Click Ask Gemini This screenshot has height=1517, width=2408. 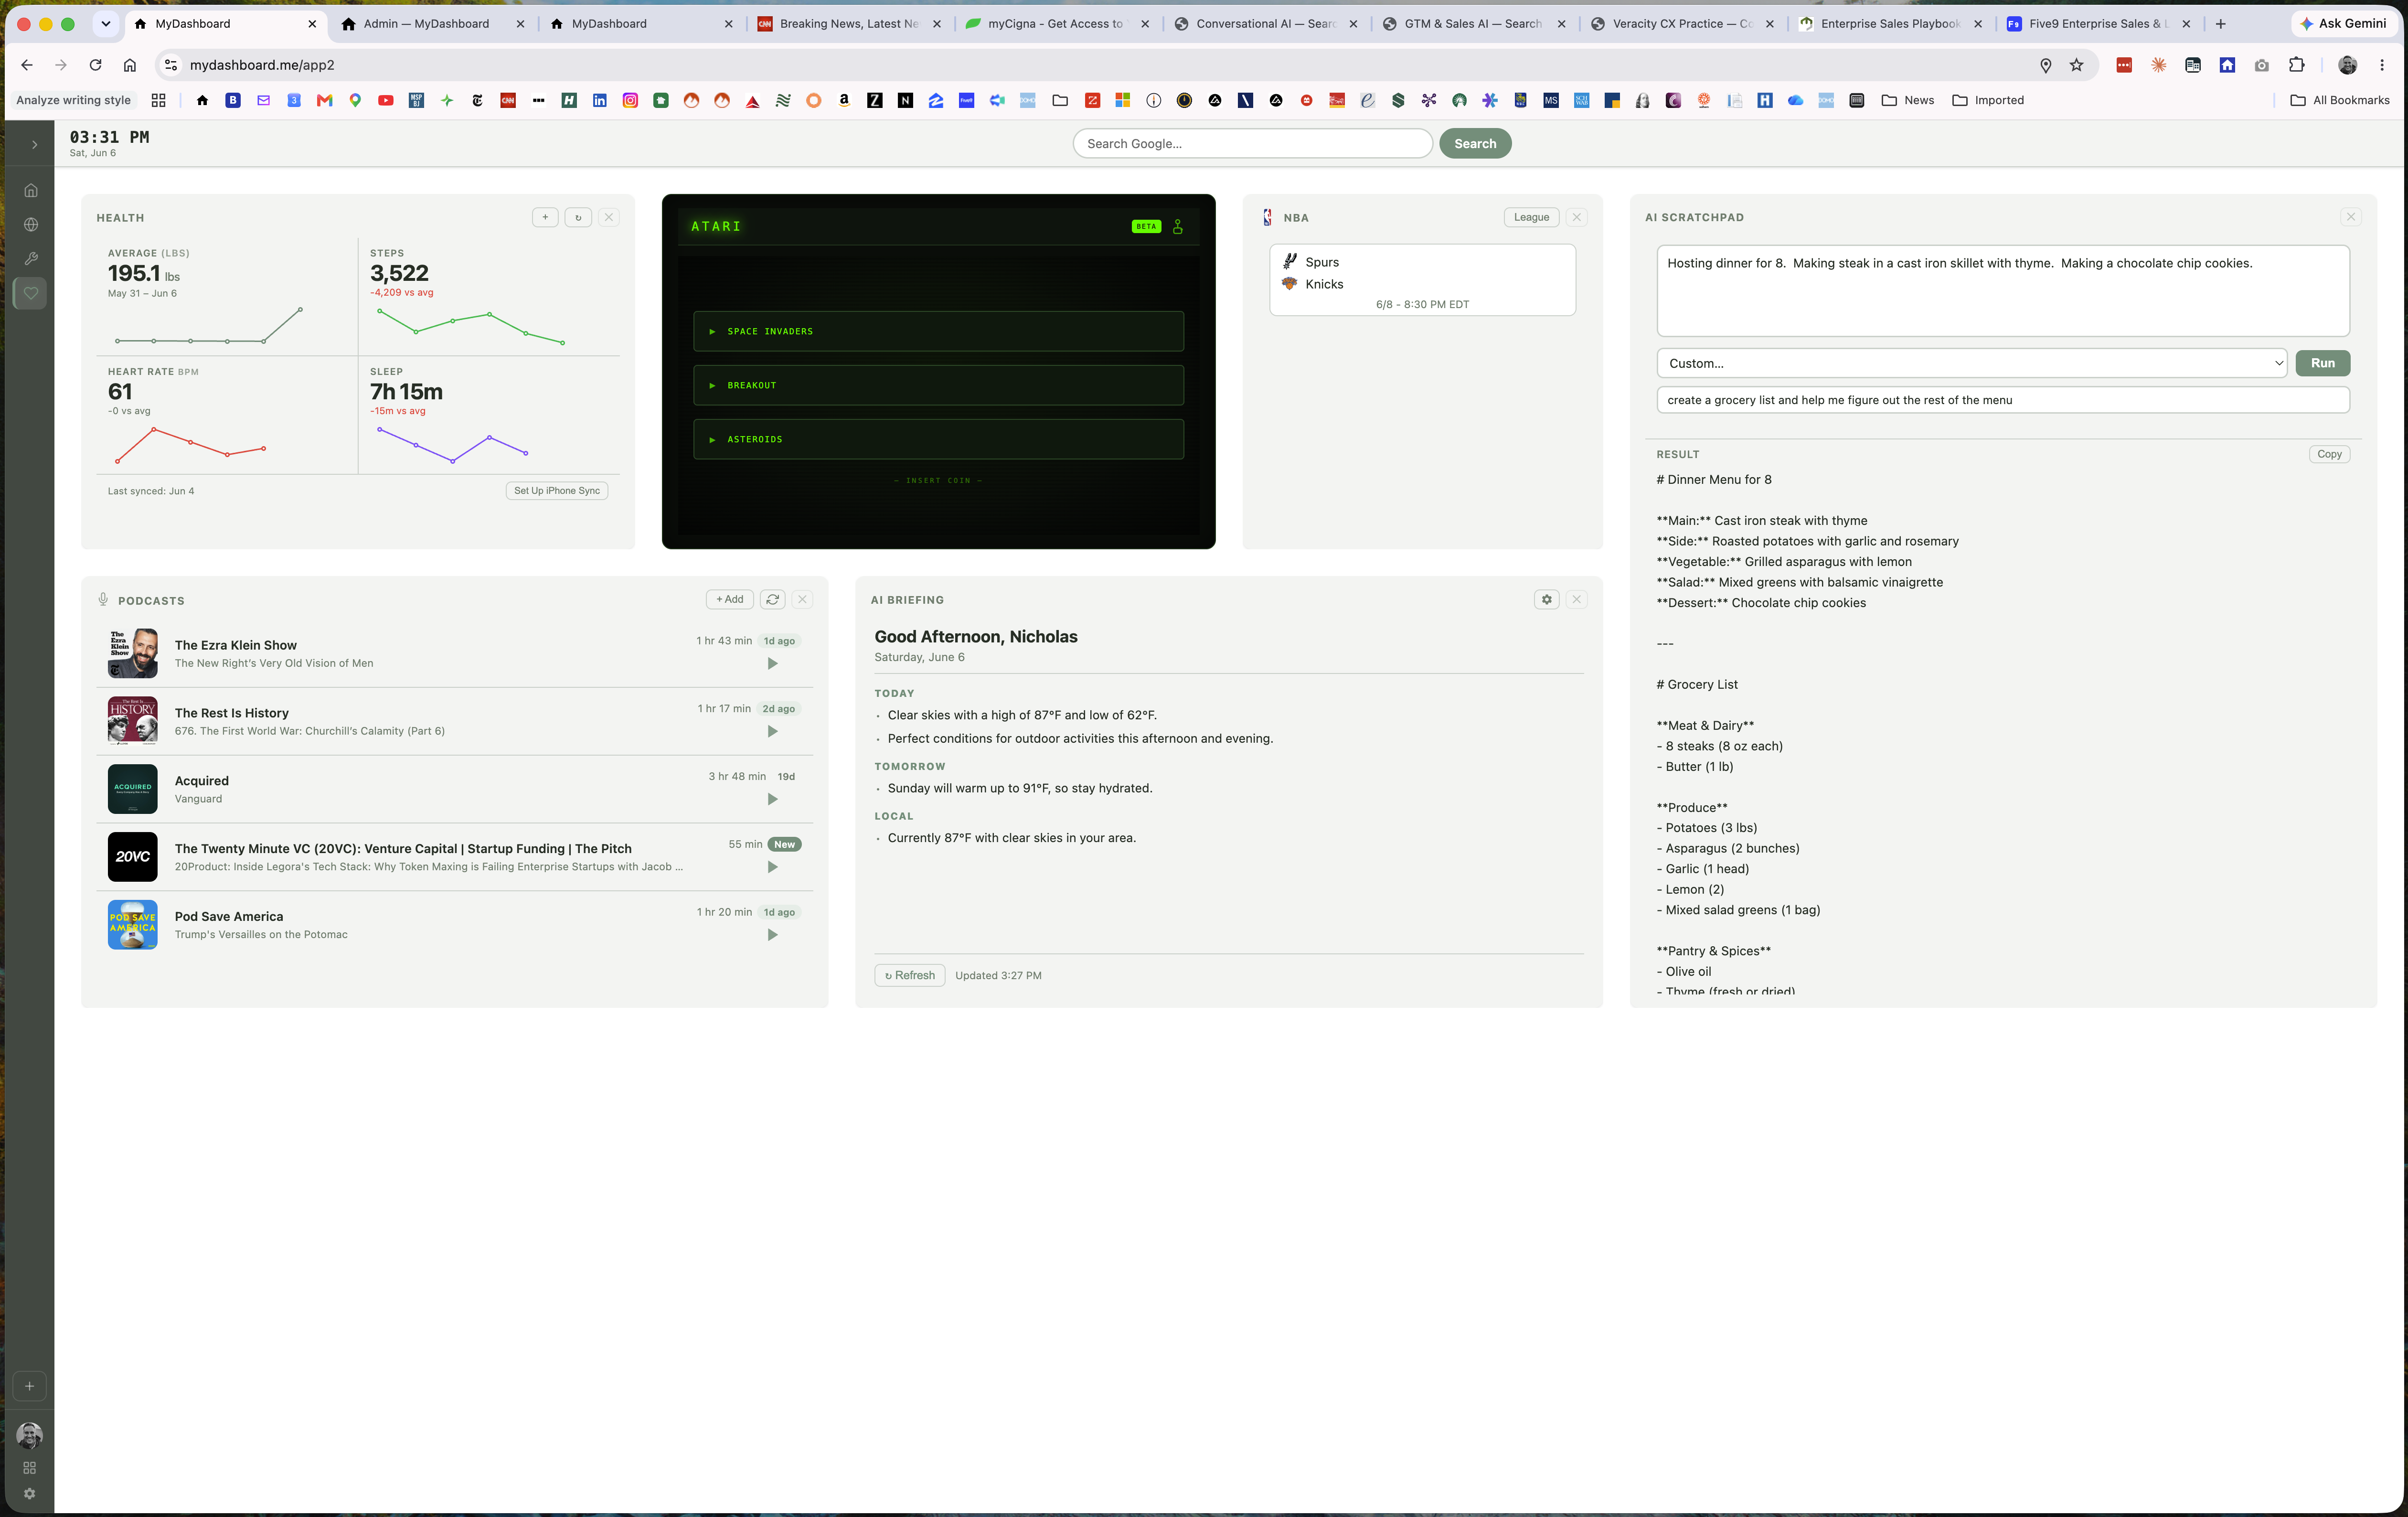pos(2343,24)
